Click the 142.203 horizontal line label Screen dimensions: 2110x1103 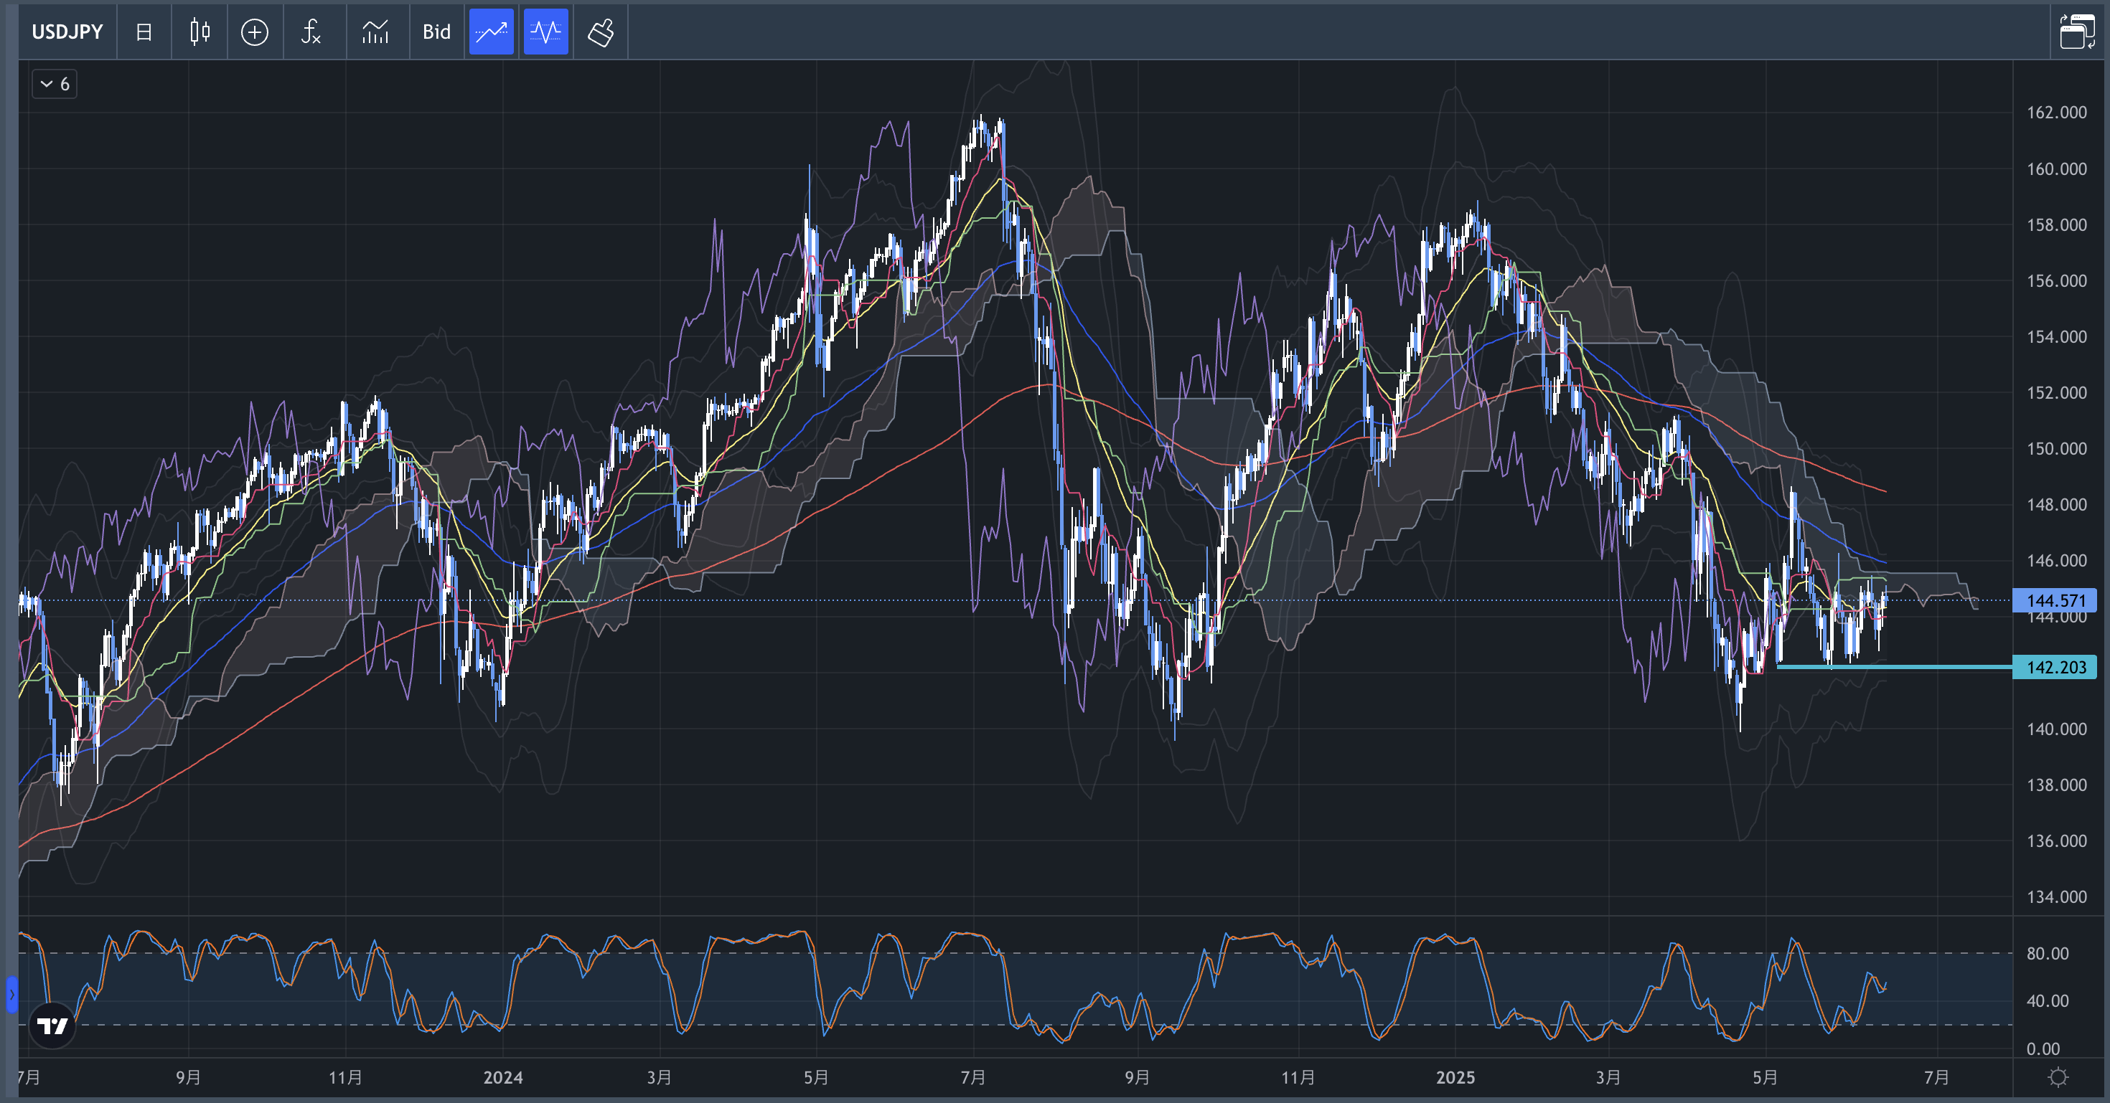(x=2055, y=667)
